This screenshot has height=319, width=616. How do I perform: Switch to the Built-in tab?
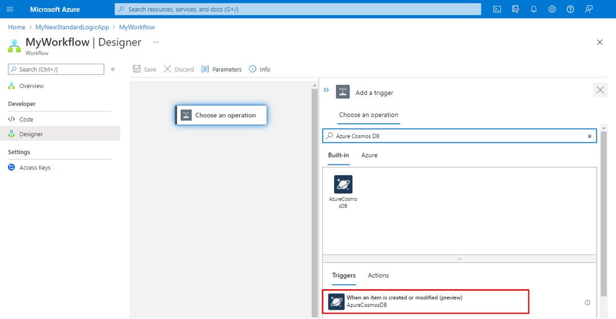[338, 155]
